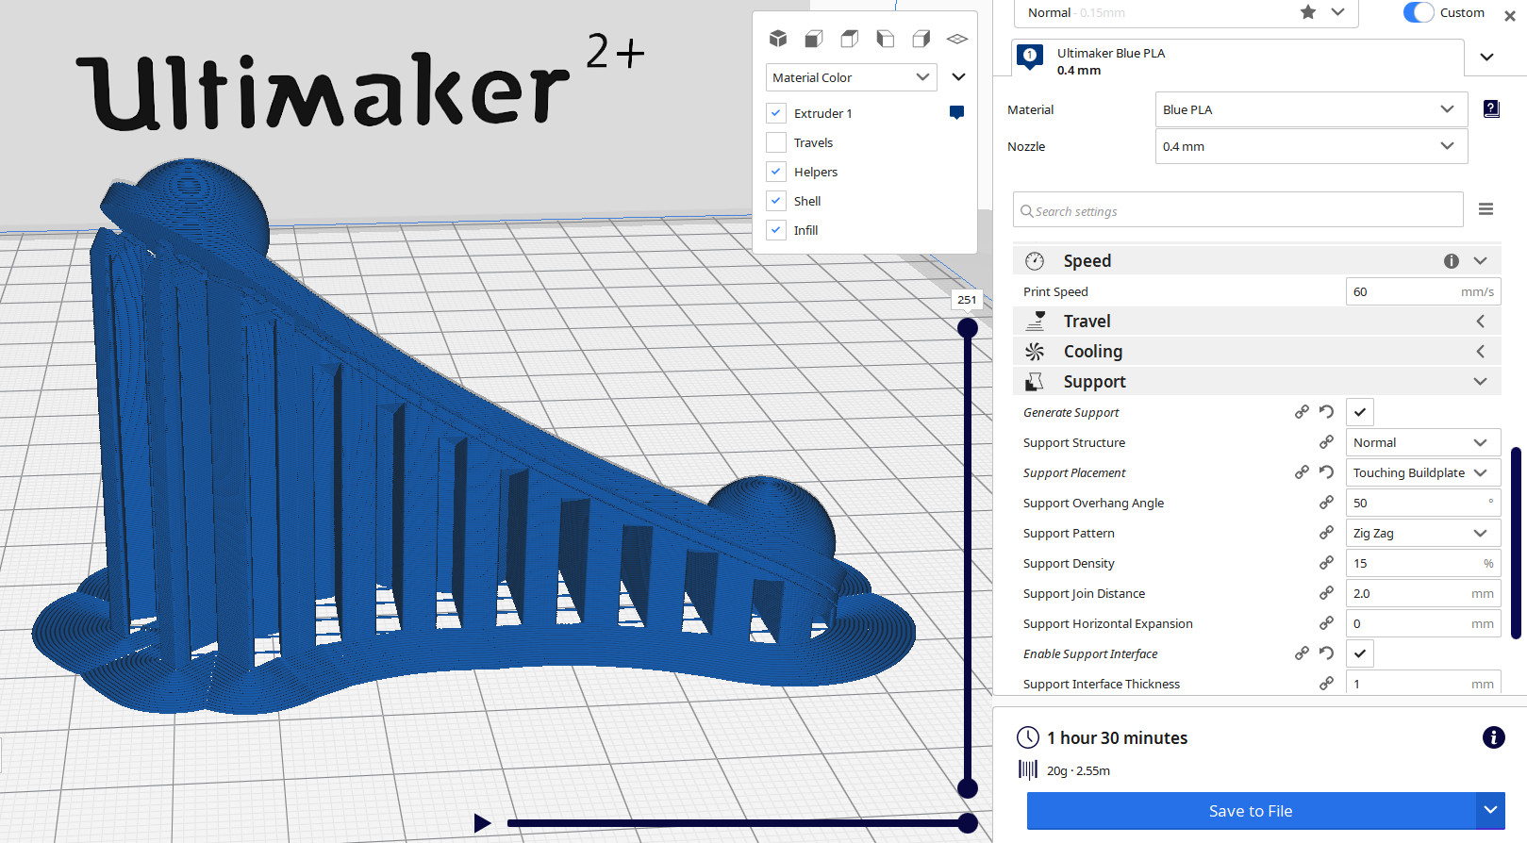Click the Save to File button
This screenshot has height=843, width=1527.
[1251, 811]
